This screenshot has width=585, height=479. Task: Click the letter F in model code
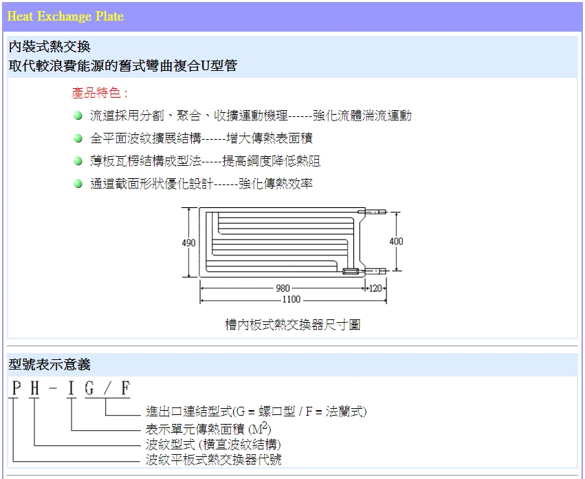pyautogui.click(x=125, y=389)
